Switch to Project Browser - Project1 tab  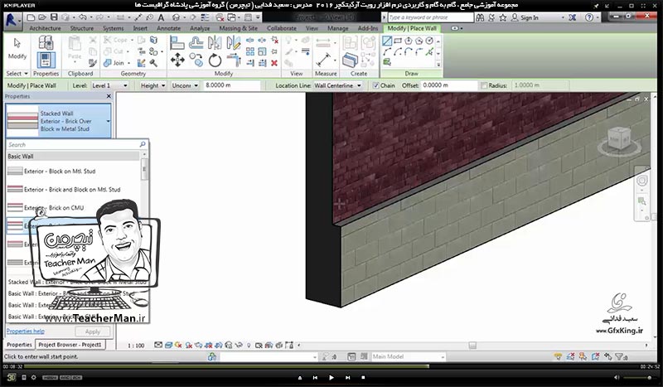pos(70,345)
